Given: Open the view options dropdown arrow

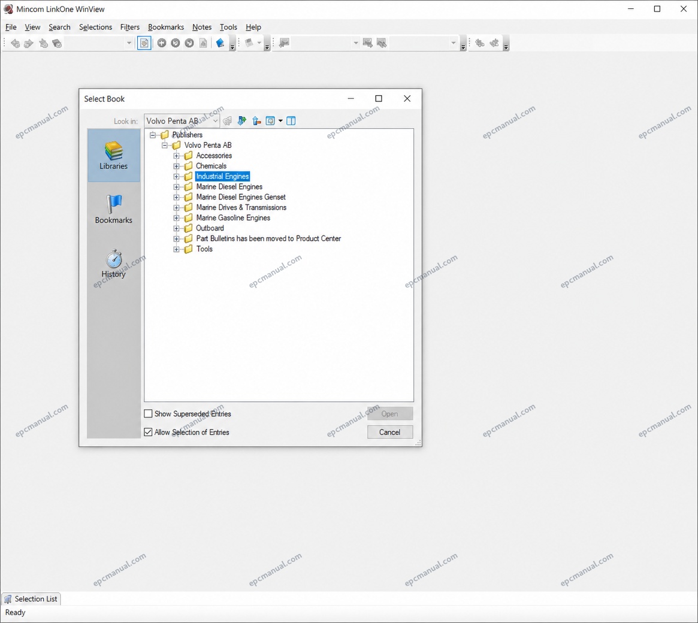Looking at the screenshot, I should click(280, 120).
